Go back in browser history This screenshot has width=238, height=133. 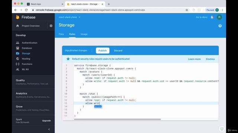(16, 10)
